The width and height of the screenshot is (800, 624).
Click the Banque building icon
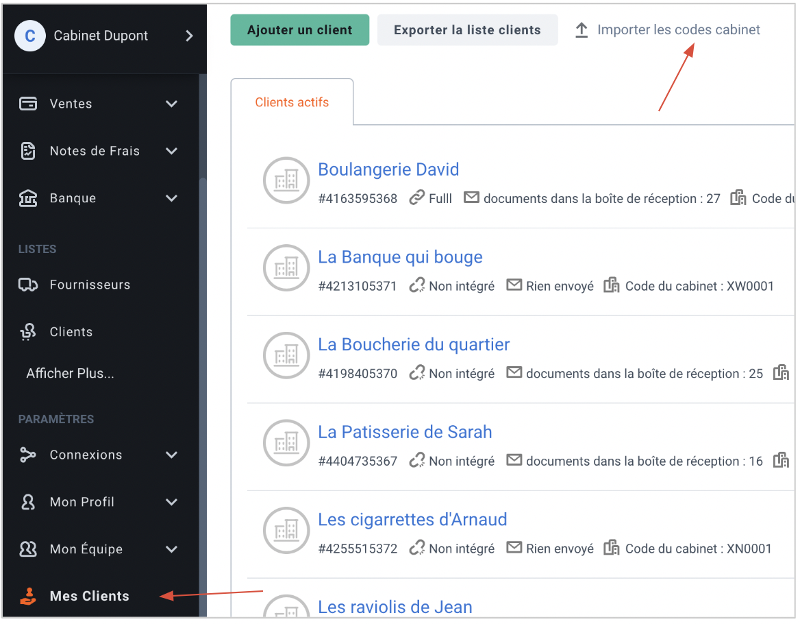[28, 198]
